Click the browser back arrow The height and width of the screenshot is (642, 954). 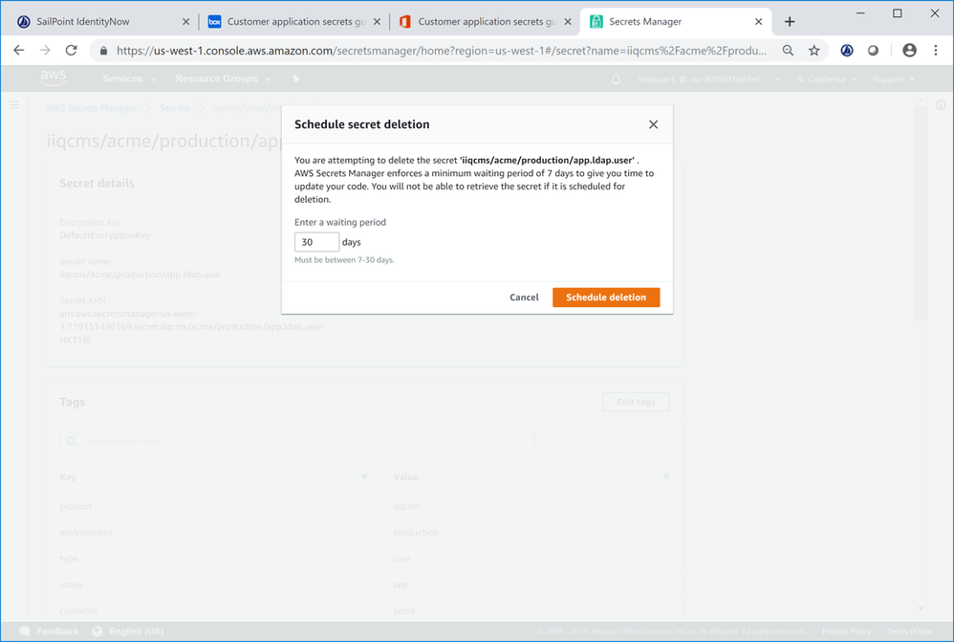pos(19,51)
